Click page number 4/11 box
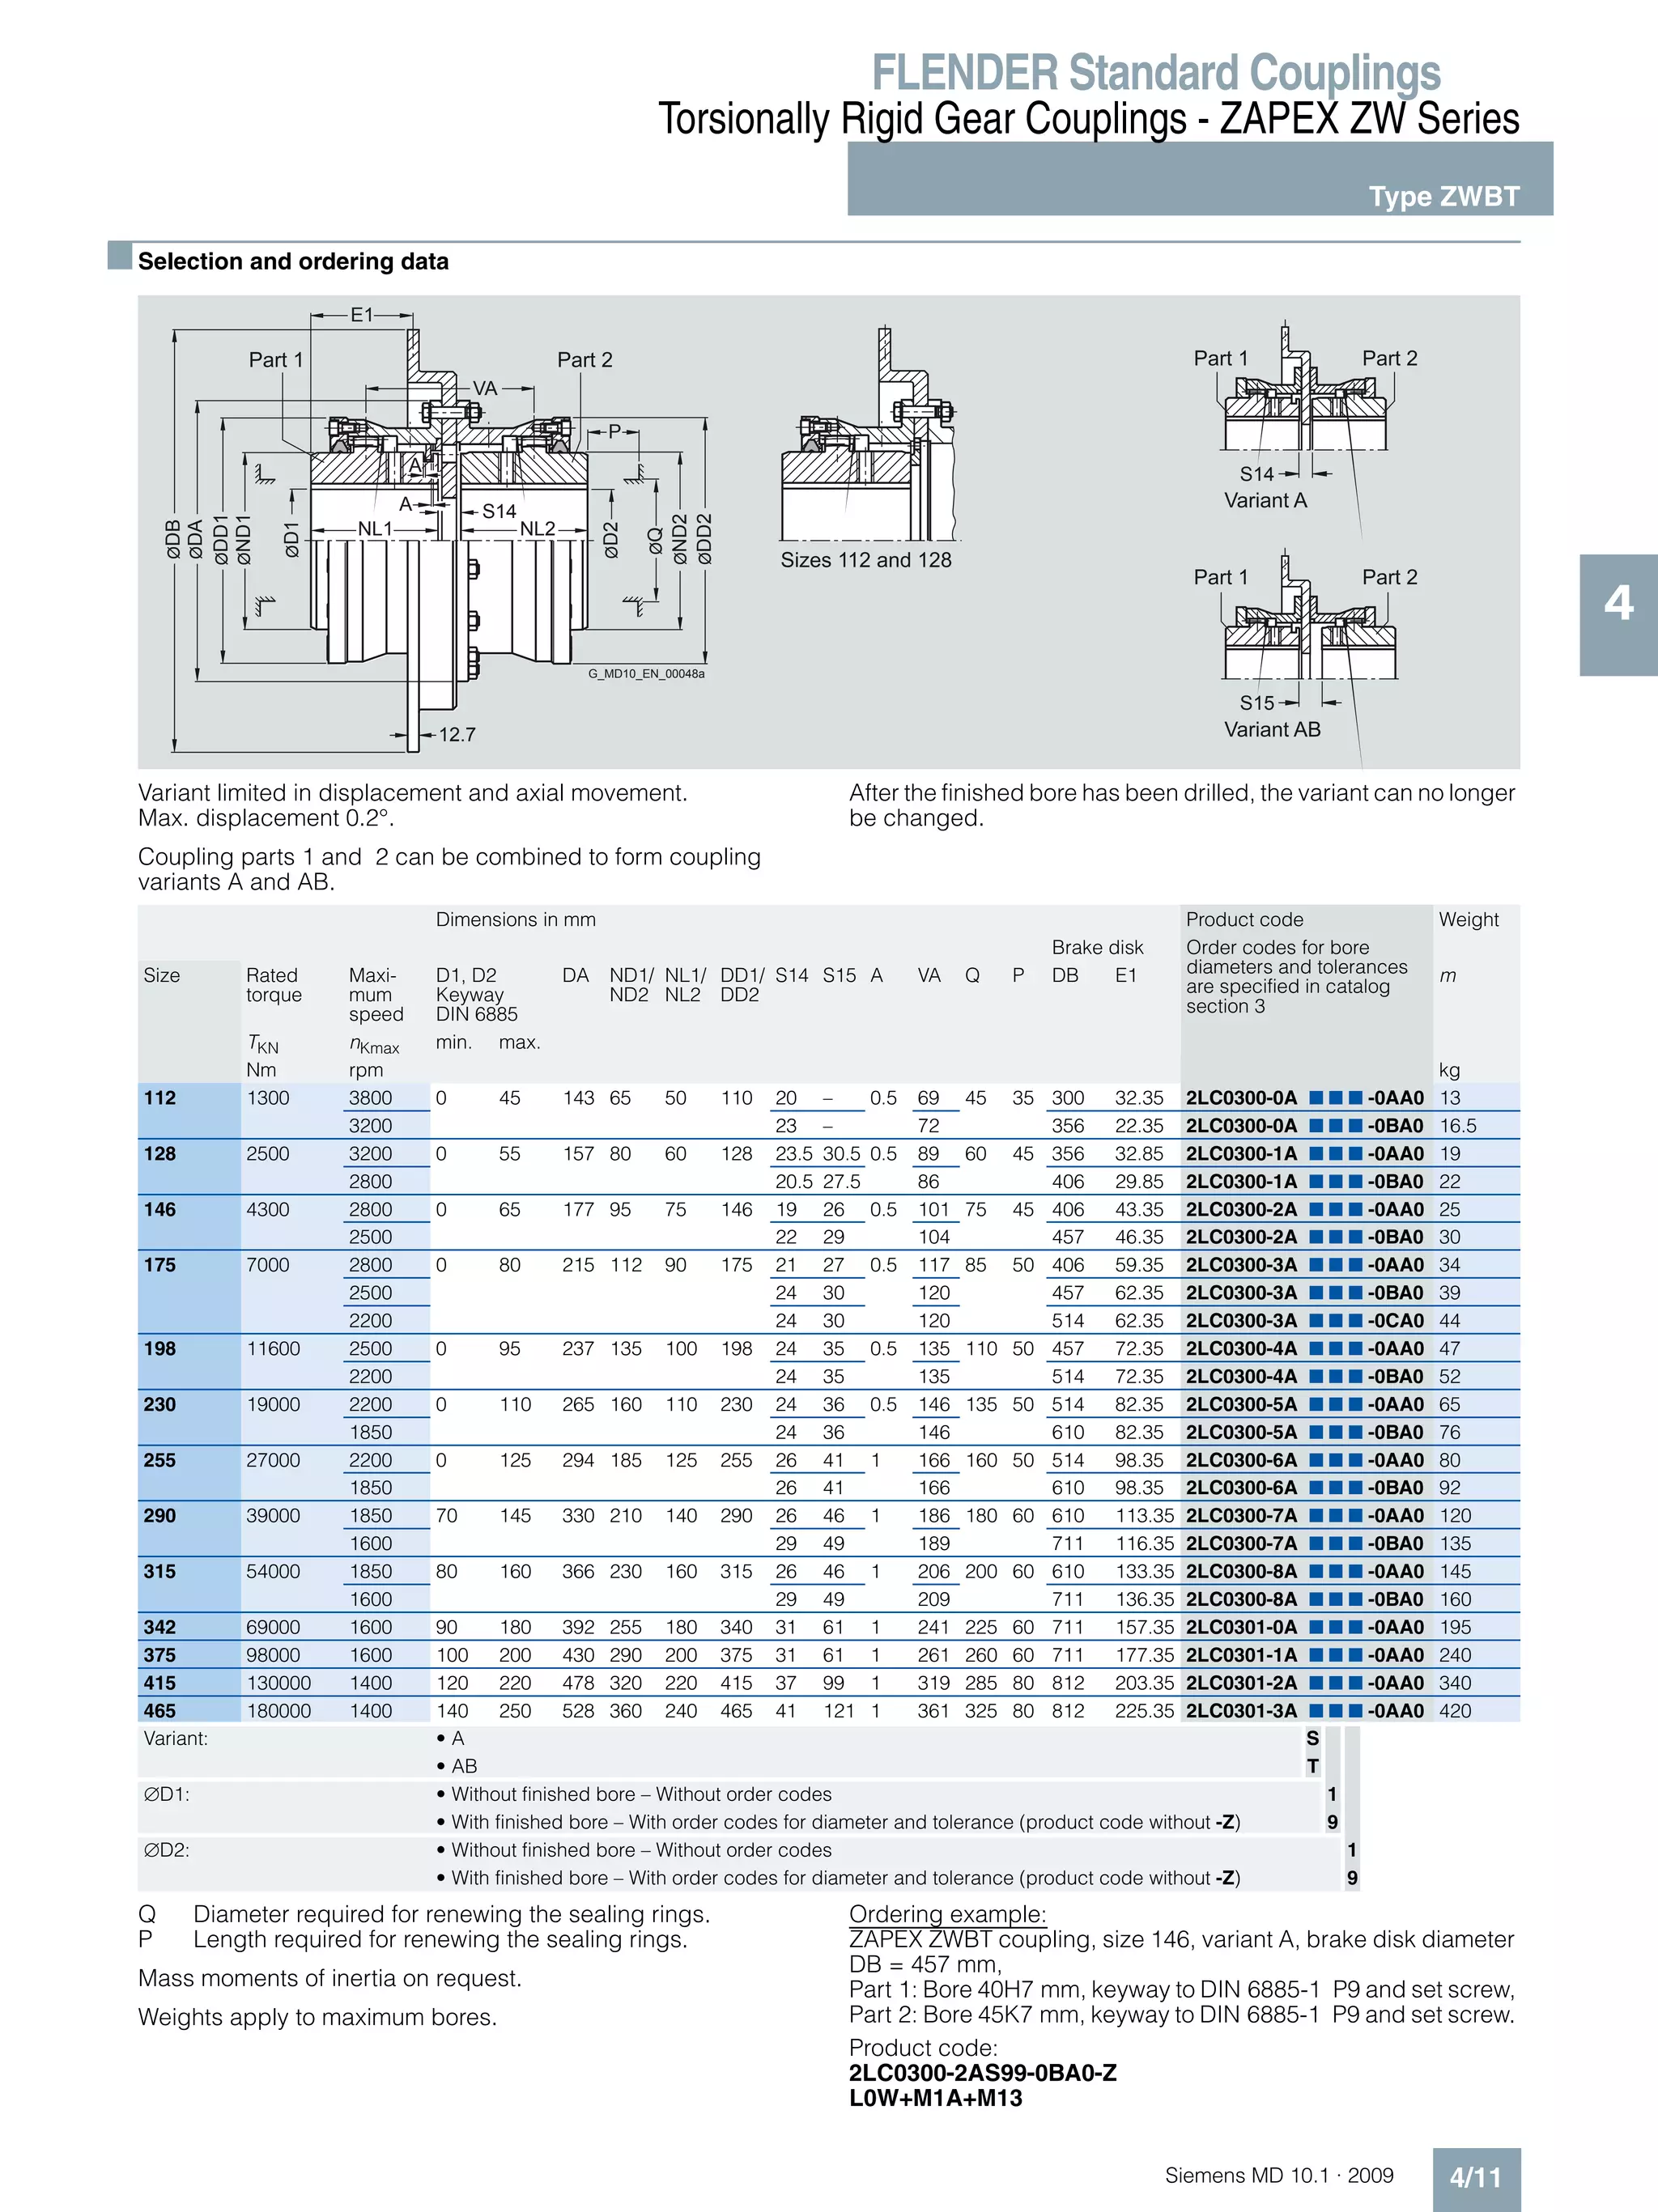 tap(1475, 2177)
